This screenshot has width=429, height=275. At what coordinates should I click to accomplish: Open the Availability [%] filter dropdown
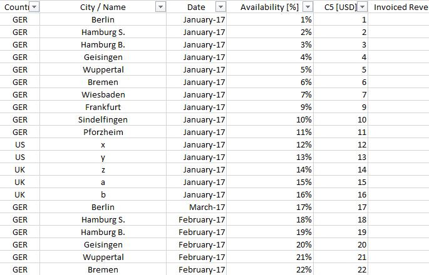coord(308,7)
